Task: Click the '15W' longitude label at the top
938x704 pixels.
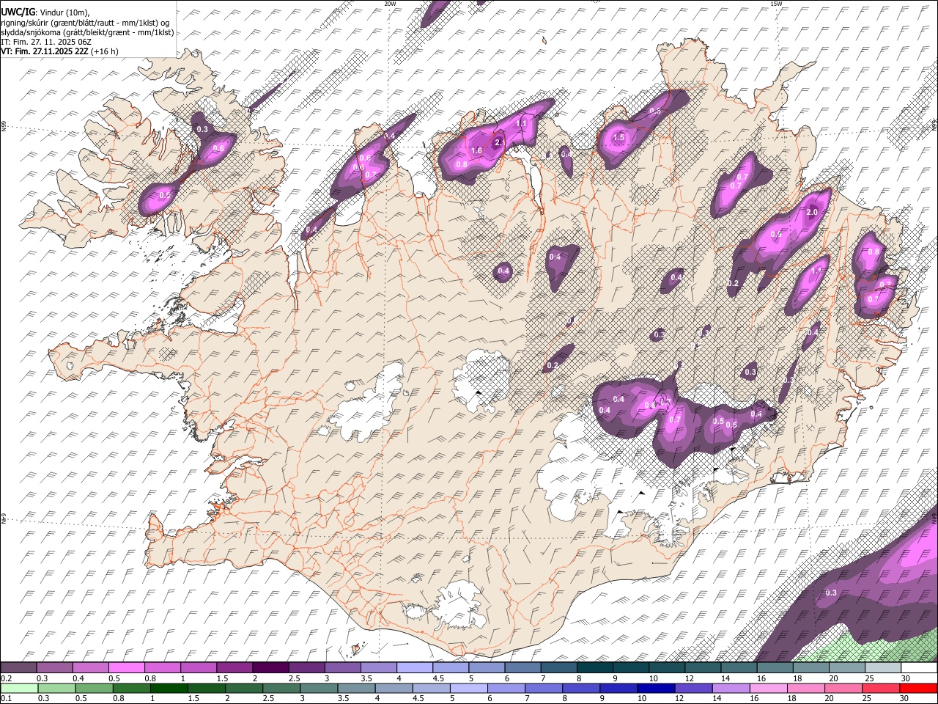Action: coord(776,4)
